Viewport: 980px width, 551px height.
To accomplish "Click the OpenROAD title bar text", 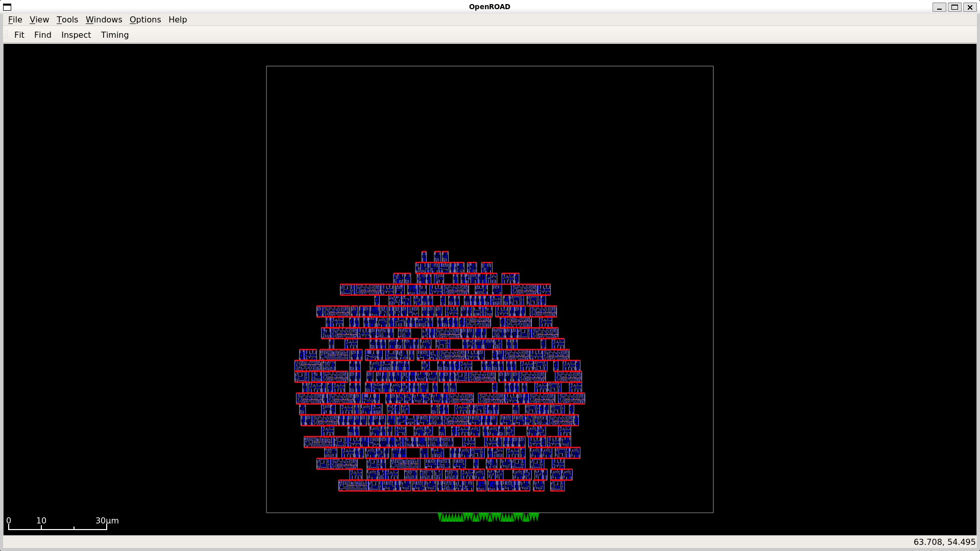I will (489, 7).
